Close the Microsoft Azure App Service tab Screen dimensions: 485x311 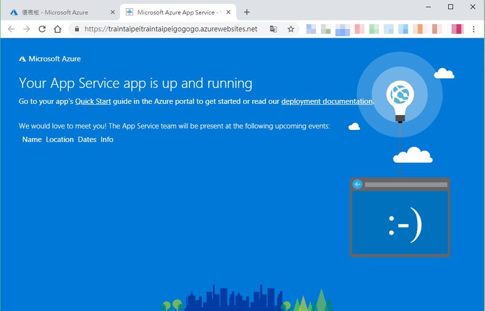point(228,13)
